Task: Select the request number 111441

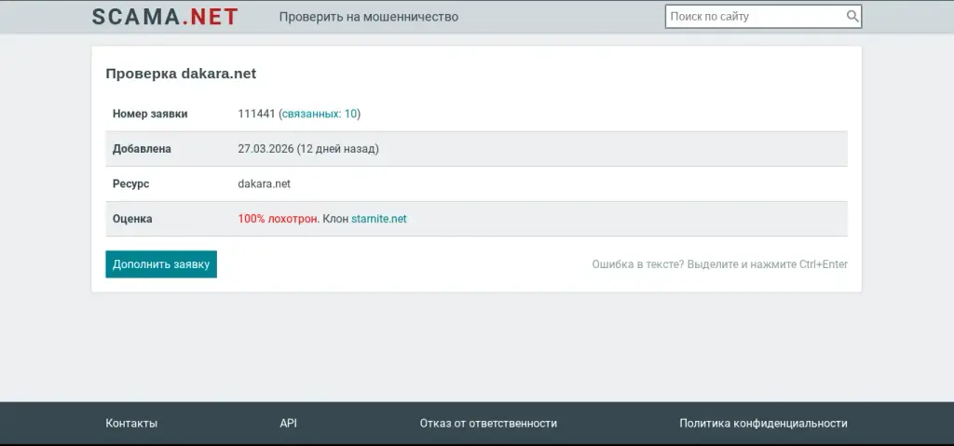Action: point(257,114)
